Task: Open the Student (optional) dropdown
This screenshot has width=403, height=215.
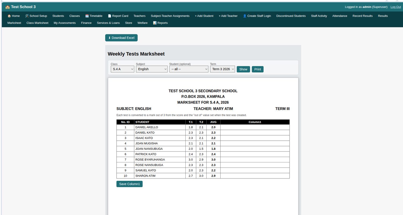Action: click(x=189, y=69)
